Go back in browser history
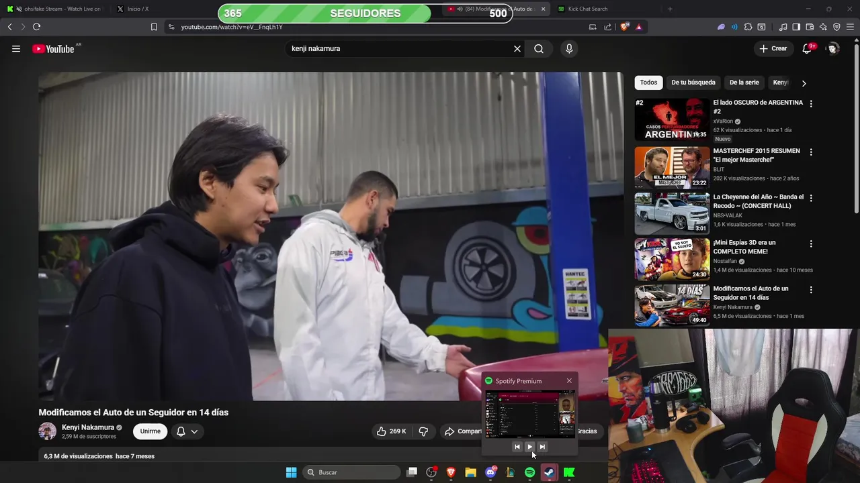This screenshot has height=483, width=860. [9, 27]
